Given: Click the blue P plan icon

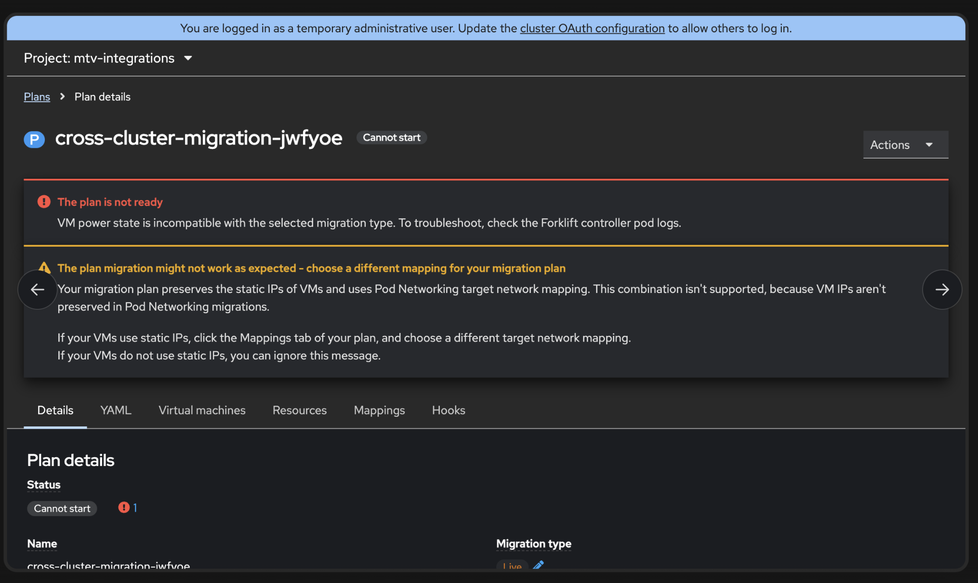Looking at the screenshot, I should point(34,140).
